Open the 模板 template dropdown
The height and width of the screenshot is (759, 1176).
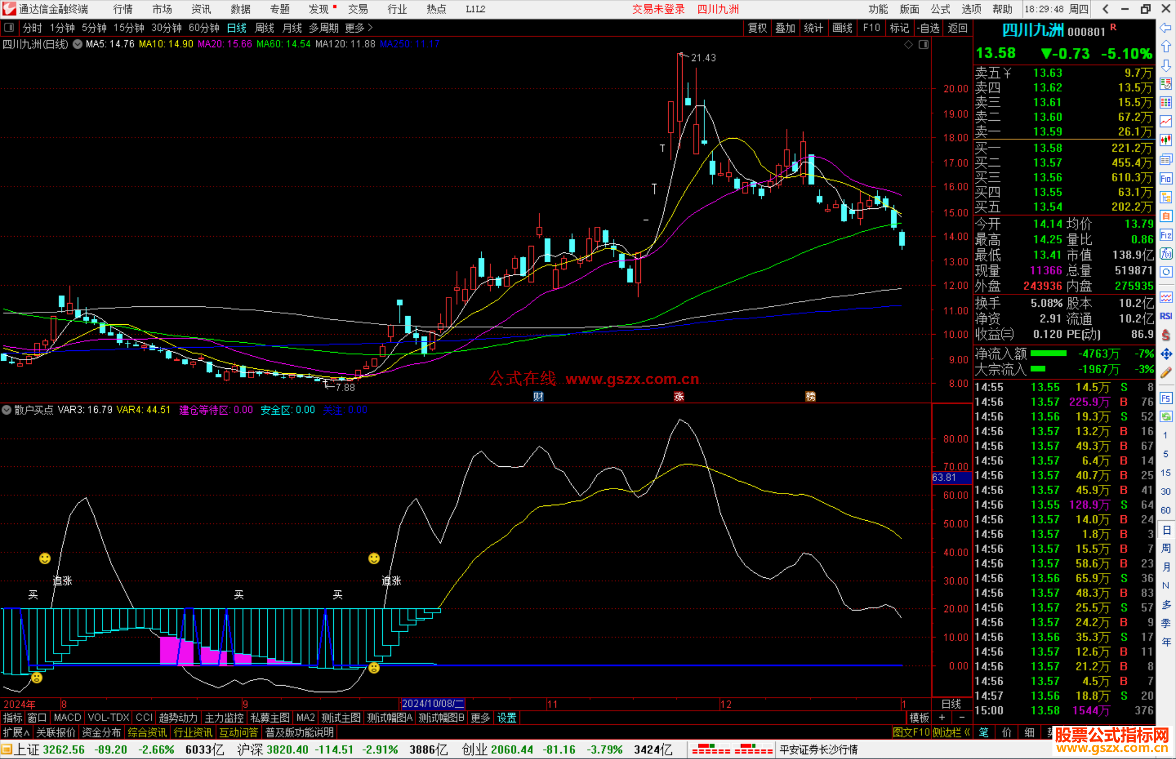919,718
